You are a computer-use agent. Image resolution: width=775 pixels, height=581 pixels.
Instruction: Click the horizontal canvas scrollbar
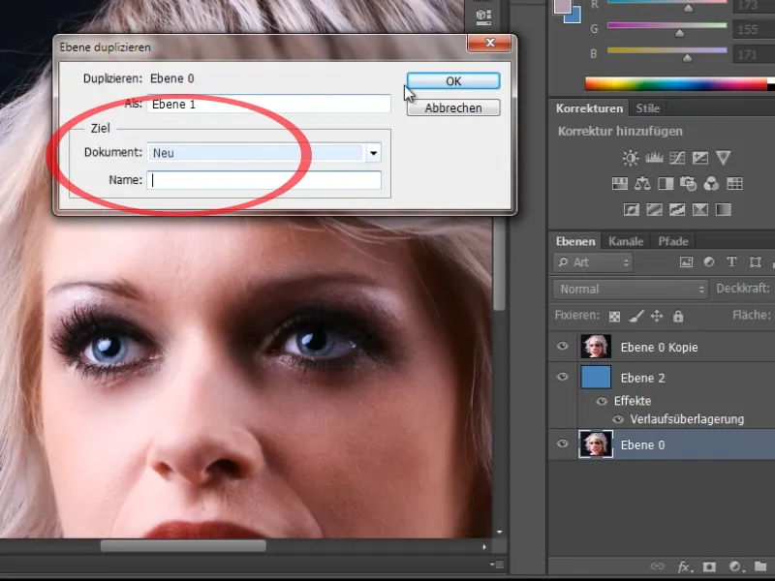[x=183, y=546]
